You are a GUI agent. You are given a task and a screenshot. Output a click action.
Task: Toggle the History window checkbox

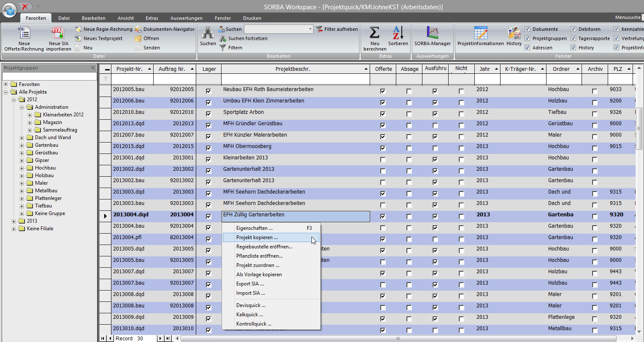(x=573, y=48)
